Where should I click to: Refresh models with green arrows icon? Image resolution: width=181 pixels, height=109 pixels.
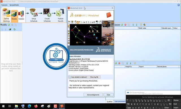[14, 30]
